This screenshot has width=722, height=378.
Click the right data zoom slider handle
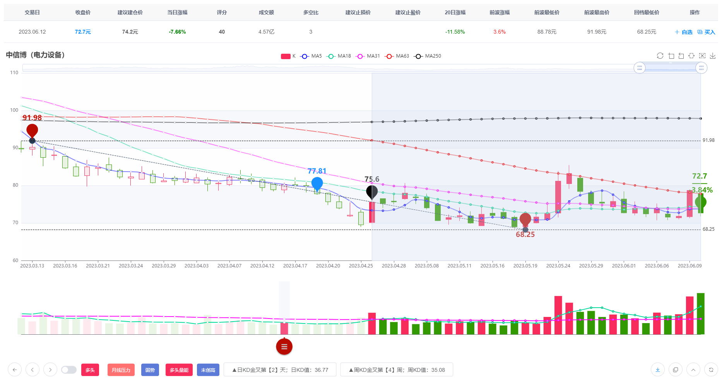(x=701, y=68)
